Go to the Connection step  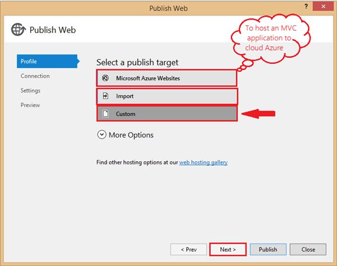[x=35, y=76]
